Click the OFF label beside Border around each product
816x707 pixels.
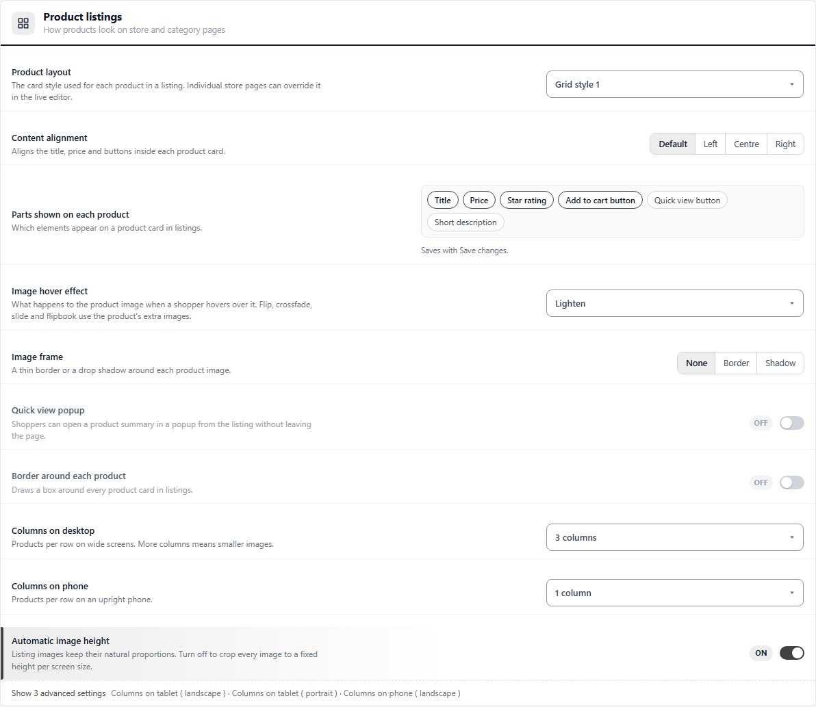coord(761,483)
